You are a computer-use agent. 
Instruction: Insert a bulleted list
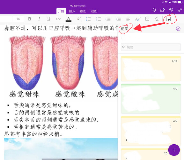pos(88,19)
